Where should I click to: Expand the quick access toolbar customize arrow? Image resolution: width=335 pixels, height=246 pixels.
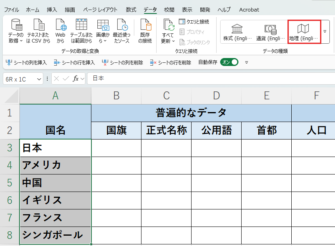[246, 62]
